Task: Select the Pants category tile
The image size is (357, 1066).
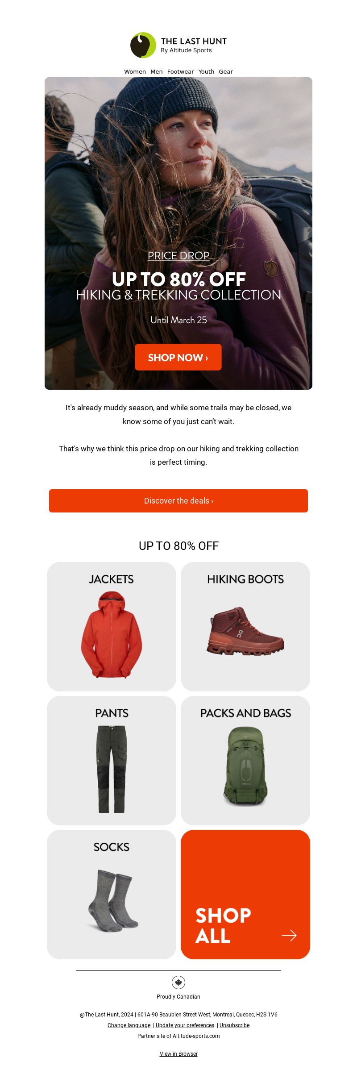Action: pyautogui.click(x=112, y=761)
